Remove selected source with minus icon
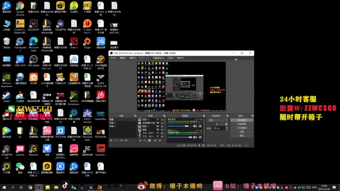Viewport: 340px width, 191px height. 144,140
